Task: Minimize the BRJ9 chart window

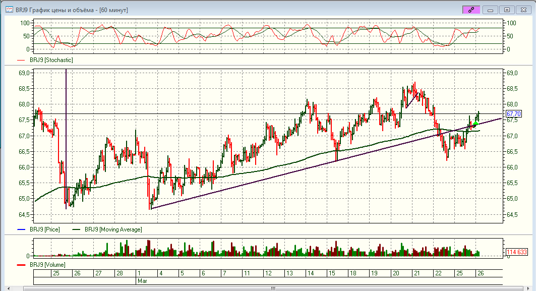Action: [x=491, y=10]
